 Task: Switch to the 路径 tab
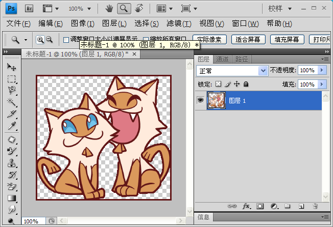pos(242,60)
